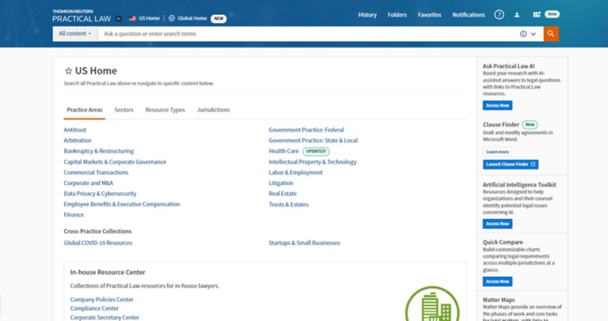
Task: Click Access Now under Ask Practical Law AI
Action: pos(497,105)
